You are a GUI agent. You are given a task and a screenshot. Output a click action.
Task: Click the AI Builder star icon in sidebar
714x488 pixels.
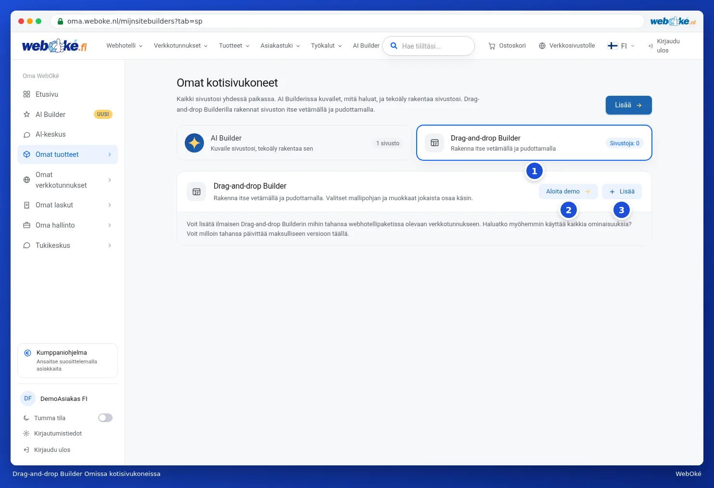[27, 115]
